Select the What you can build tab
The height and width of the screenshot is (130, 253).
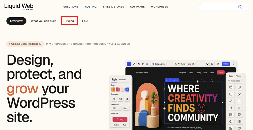[44, 21]
